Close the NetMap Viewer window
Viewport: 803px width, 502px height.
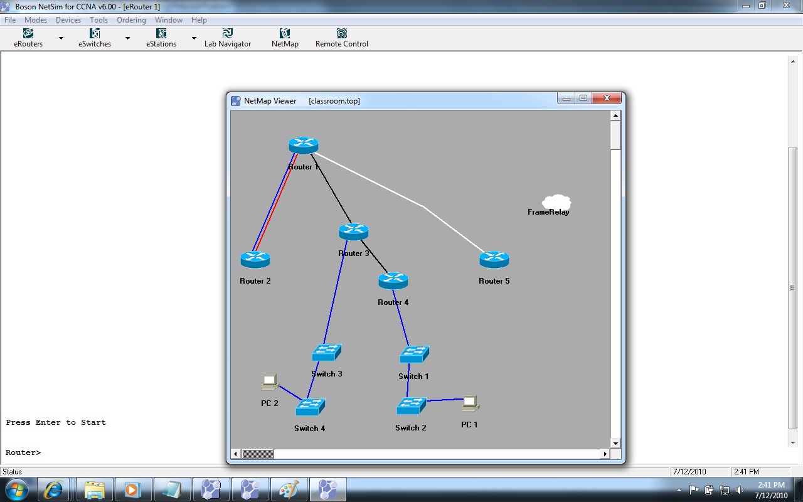[x=607, y=99]
